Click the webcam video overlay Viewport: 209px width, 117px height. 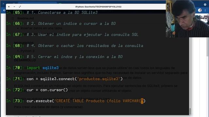(x=187, y=19)
